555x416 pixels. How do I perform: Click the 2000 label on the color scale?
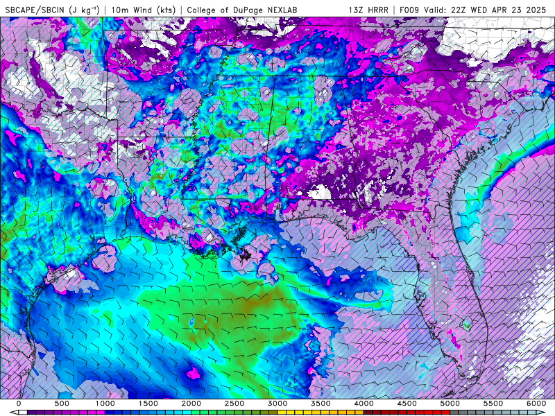point(191,404)
